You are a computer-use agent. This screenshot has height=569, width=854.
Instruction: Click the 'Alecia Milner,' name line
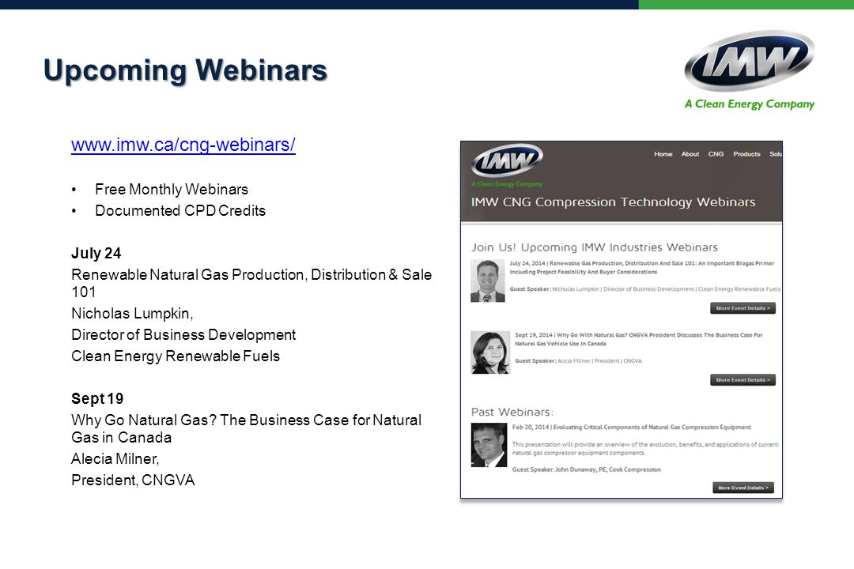115,459
